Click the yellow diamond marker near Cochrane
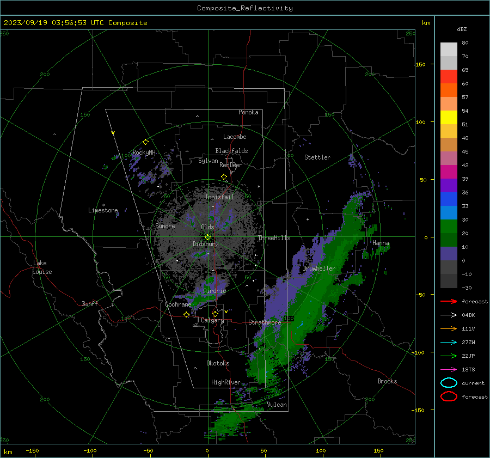The image size is (490, 458). (x=186, y=315)
